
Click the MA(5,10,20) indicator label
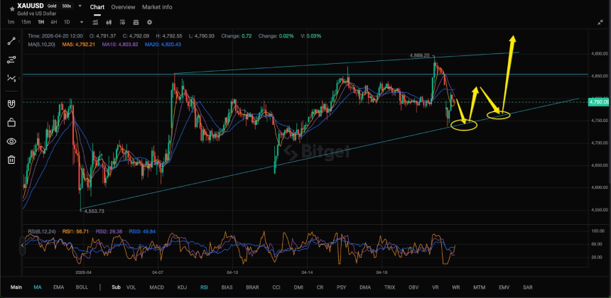click(x=43, y=45)
